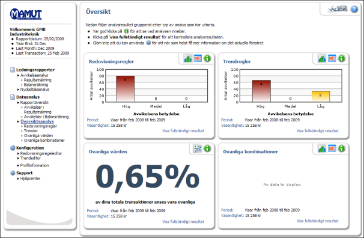Click the yellow Låg bar in Trendregler chart
Image resolution: width=364 pixels, height=238 pixels.
pyautogui.click(x=321, y=97)
